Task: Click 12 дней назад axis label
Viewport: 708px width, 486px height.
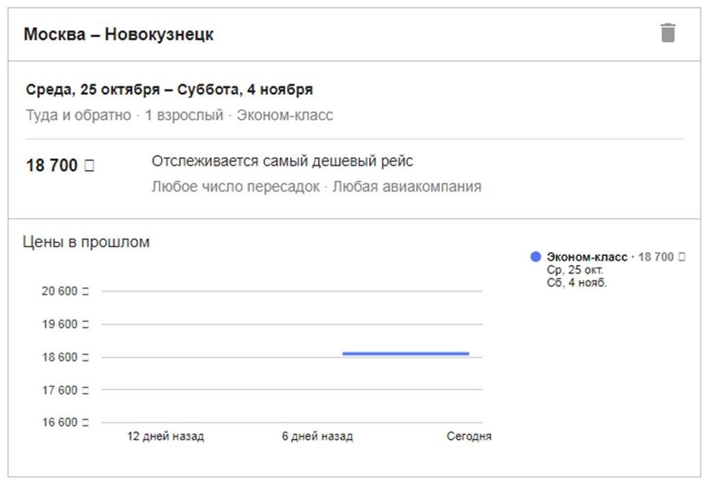Action: [x=165, y=436]
